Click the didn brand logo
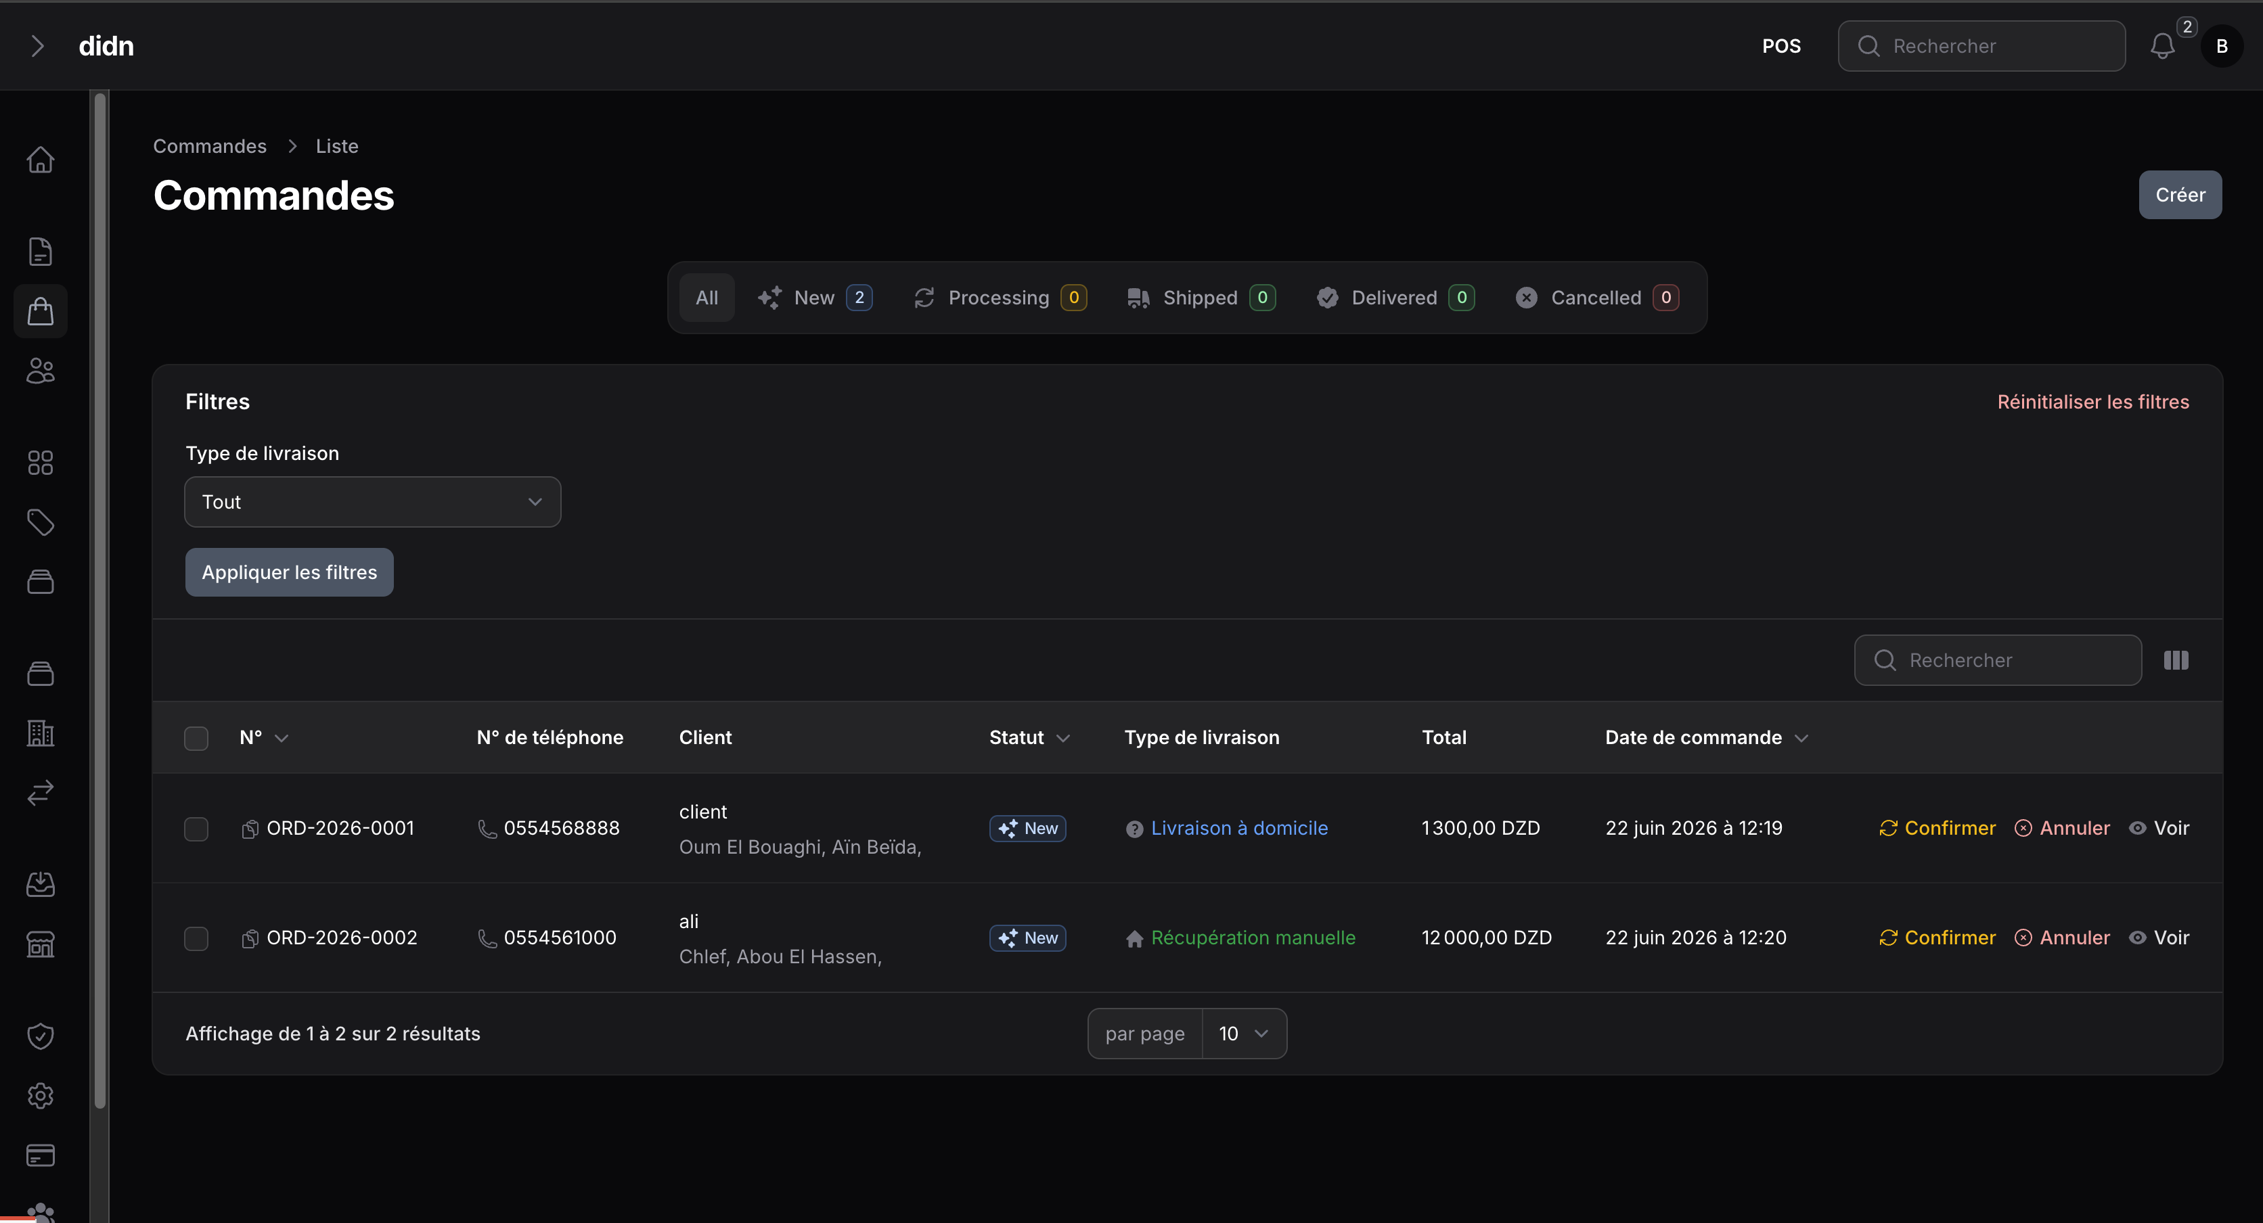The width and height of the screenshot is (2263, 1223). point(106,45)
